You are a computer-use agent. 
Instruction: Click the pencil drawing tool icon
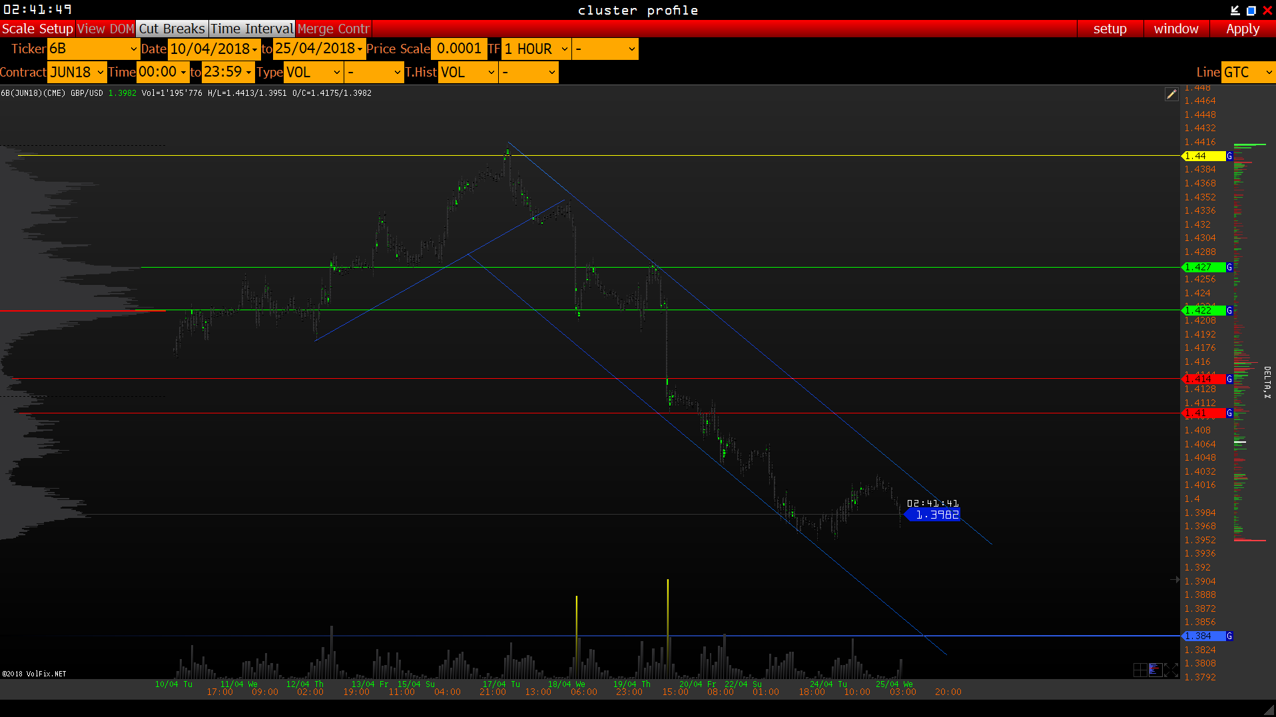tap(1171, 95)
